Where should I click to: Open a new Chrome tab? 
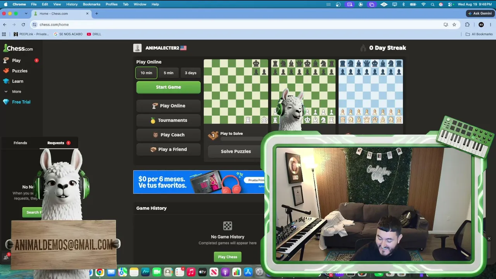(96, 14)
